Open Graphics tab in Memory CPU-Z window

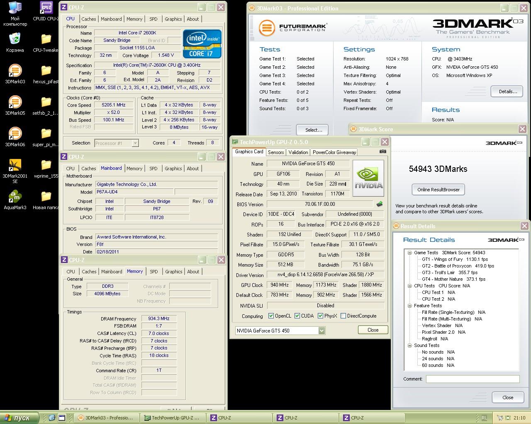174,272
